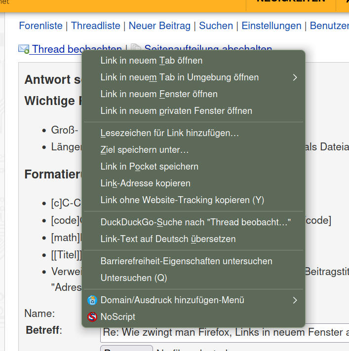The image size is (349, 351).
Task: Select 'Ziel speichern unter…' entry
Action: [x=144, y=150]
